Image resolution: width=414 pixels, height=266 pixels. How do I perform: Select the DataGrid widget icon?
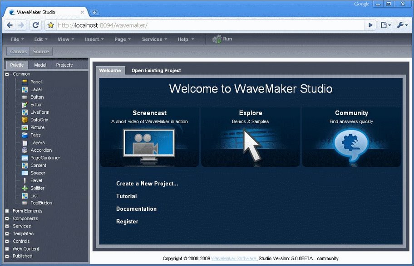(x=25, y=120)
